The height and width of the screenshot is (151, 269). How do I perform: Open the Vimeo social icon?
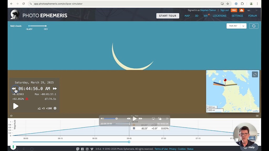point(92,149)
